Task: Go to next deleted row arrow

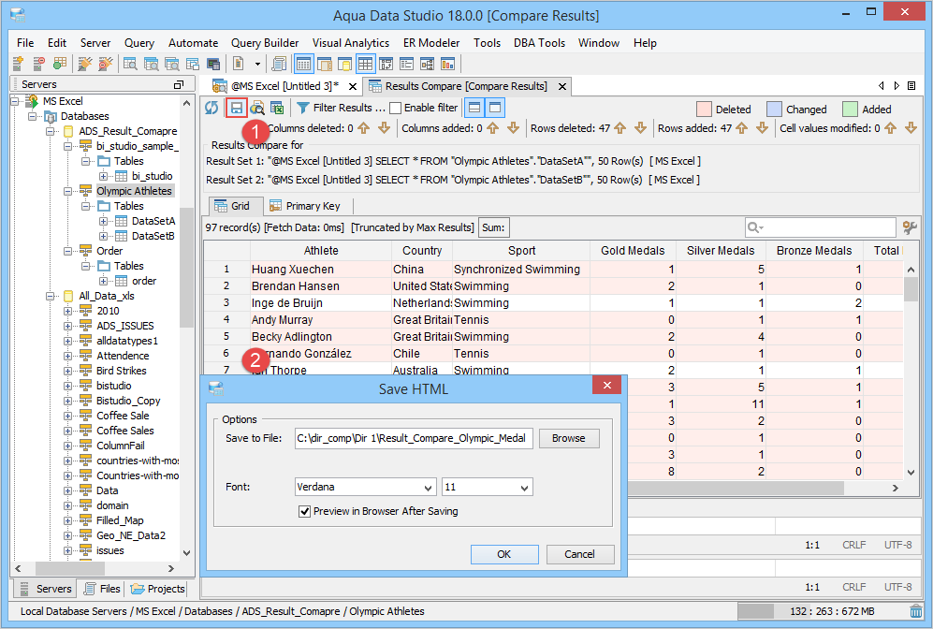Action: click(x=640, y=128)
